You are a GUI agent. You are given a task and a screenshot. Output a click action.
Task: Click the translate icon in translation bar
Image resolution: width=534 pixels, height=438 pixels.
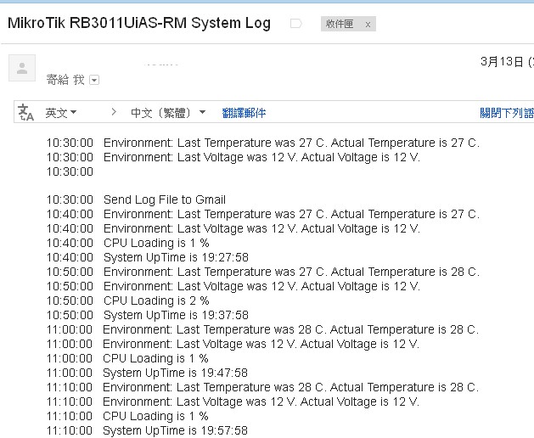tap(25, 112)
